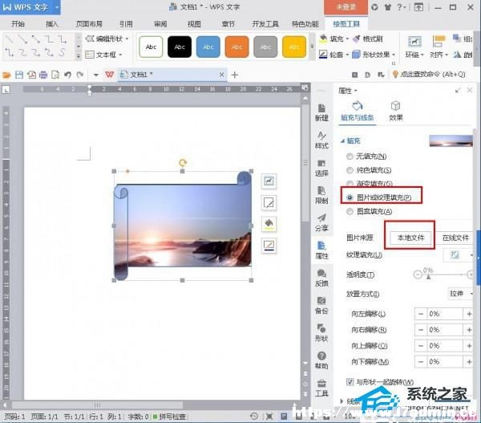481x423 pixels.
Task: Click the redo arrow icon
Action: pos(79,75)
